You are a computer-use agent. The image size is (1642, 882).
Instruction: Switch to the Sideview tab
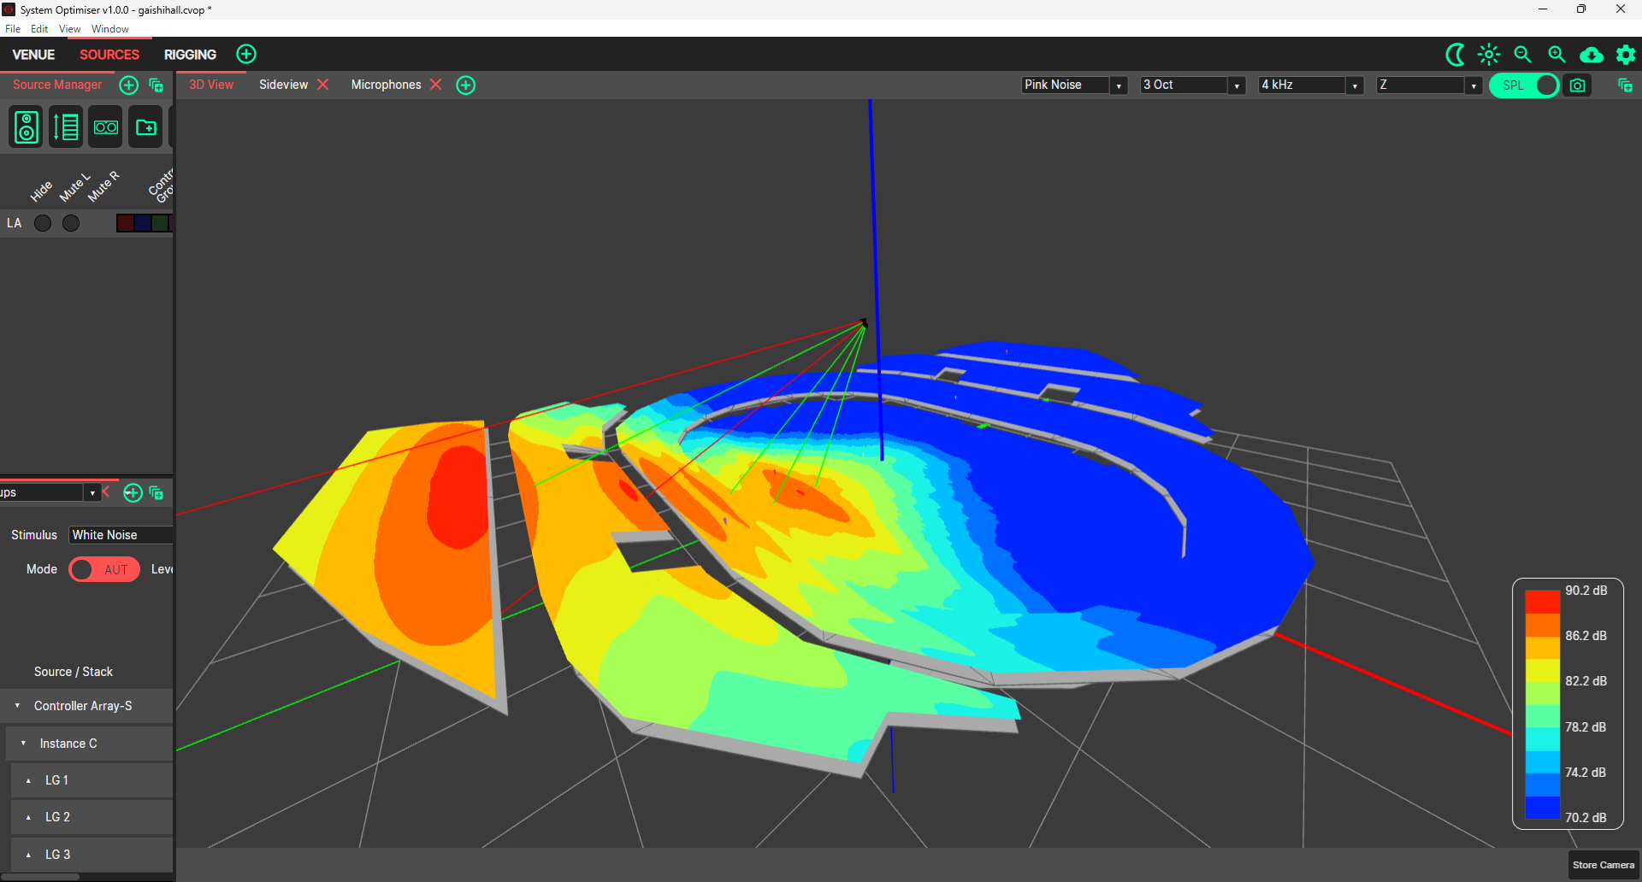[x=283, y=85]
